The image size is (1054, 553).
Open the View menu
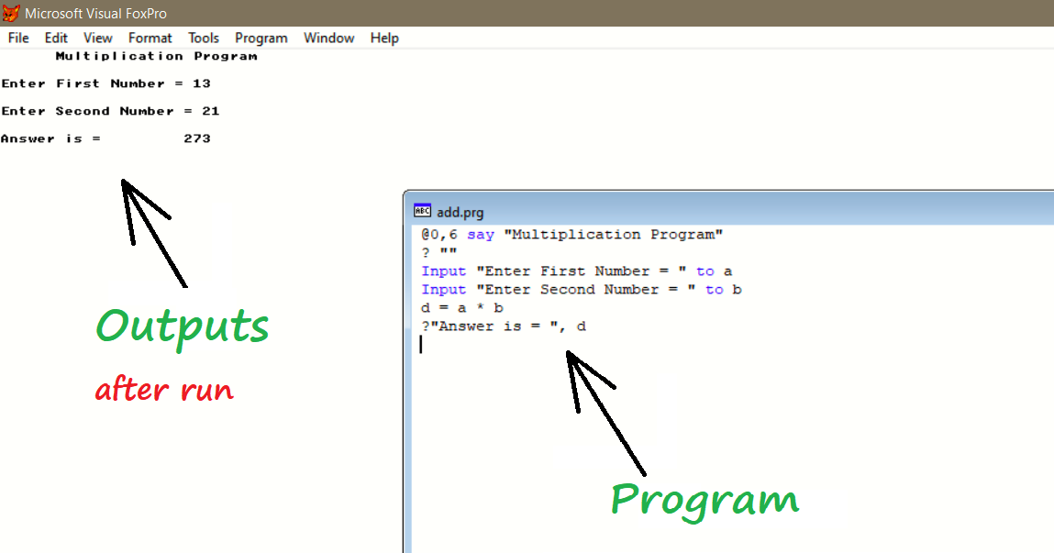97,38
